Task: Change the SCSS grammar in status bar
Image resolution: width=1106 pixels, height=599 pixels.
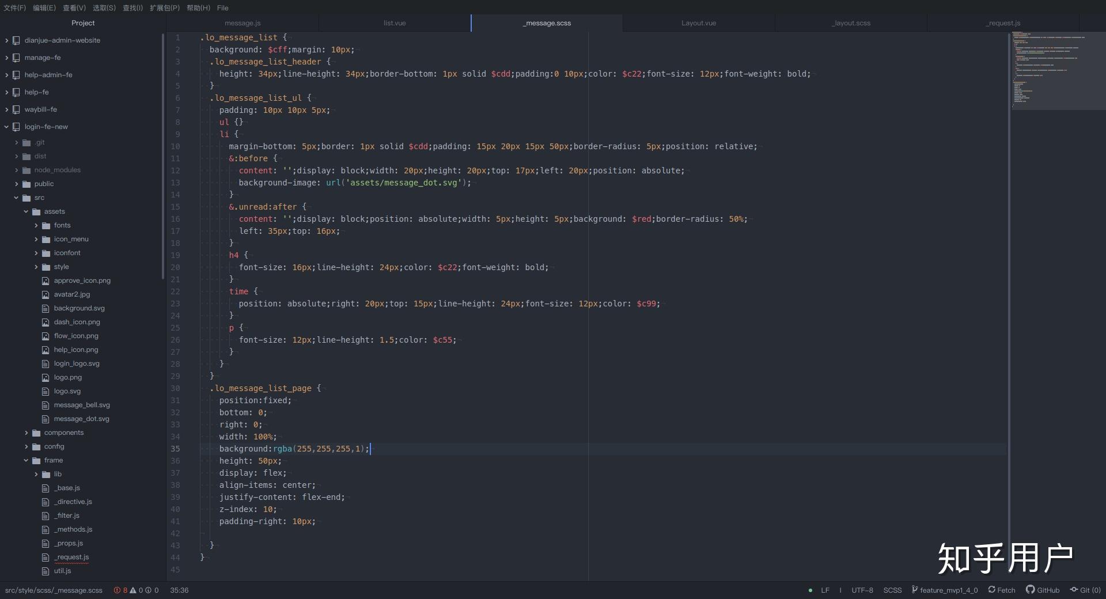Action: [x=892, y=590]
